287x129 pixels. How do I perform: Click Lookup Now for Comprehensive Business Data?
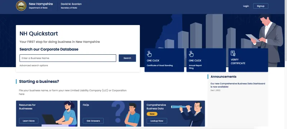click(x=157, y=121)
